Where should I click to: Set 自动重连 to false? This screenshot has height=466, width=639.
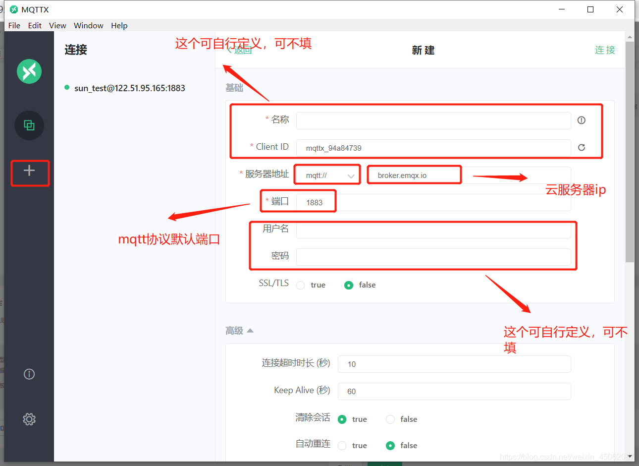[x=390, y=446]
